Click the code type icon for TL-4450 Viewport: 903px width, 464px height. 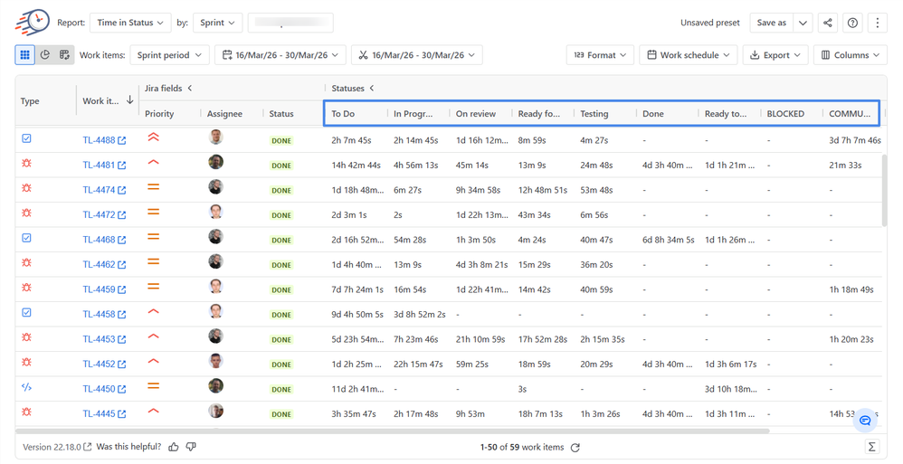(26, 387)
